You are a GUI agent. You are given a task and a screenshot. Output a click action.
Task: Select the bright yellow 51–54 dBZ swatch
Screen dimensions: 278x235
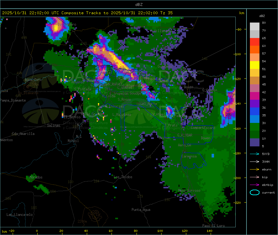coord(255,65)
